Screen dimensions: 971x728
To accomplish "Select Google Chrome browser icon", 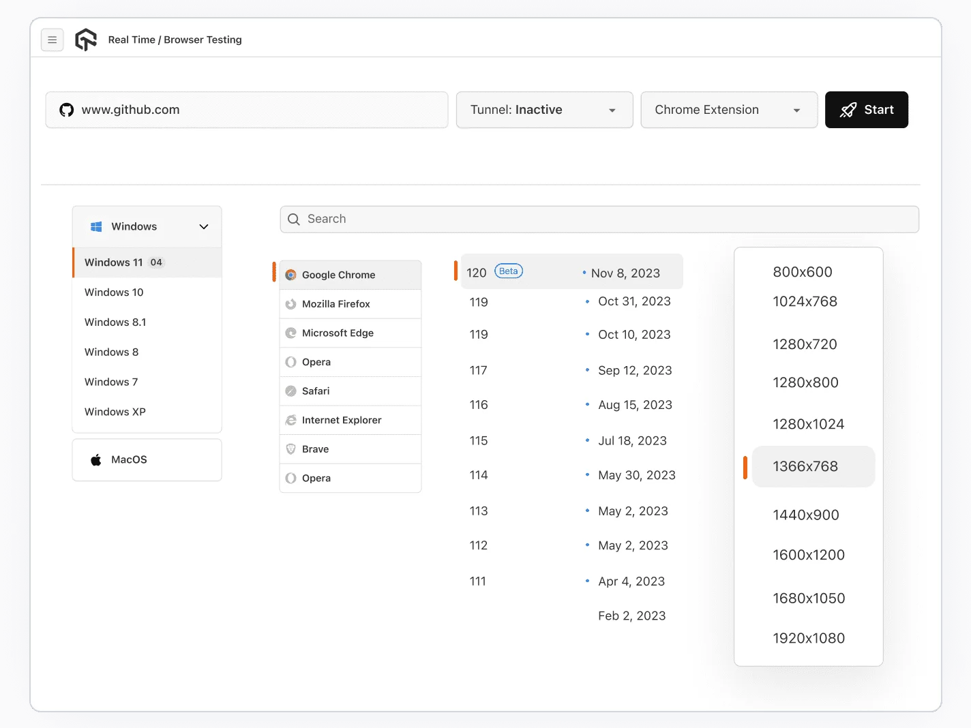I will (x=291, y=275).
